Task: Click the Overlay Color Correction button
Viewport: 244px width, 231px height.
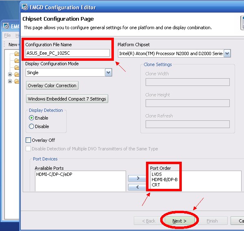Action: coord(52,86)
